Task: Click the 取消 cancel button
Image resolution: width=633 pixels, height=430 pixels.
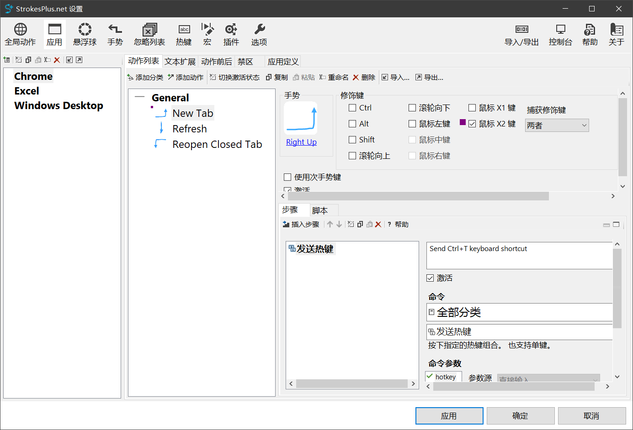Action: point(592,416)
